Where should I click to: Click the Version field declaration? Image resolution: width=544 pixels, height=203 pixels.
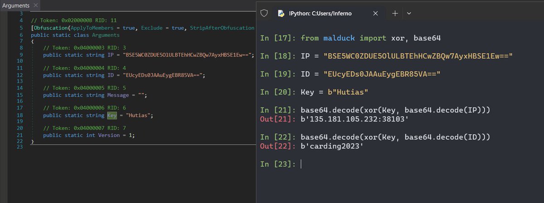point(89,135)
